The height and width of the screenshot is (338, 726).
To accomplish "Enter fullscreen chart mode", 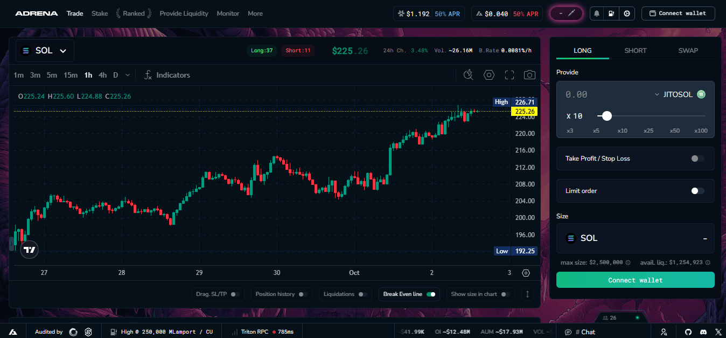I will [x=509, y=75].
